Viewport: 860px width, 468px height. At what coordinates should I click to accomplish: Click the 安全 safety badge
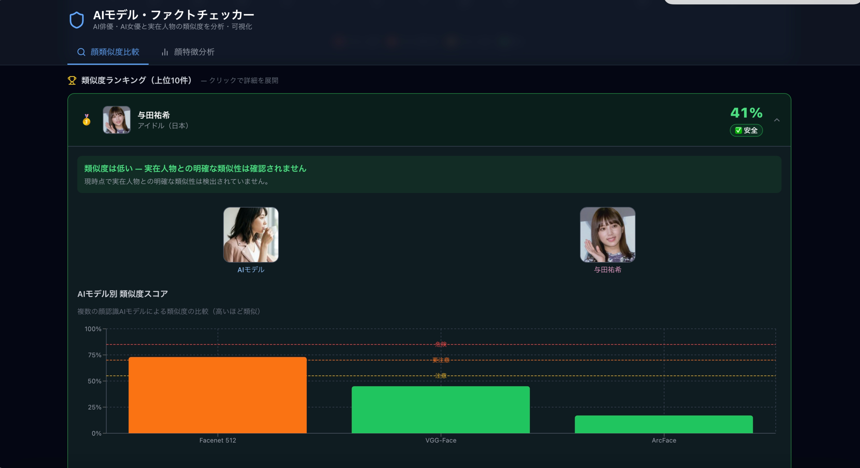746,130
